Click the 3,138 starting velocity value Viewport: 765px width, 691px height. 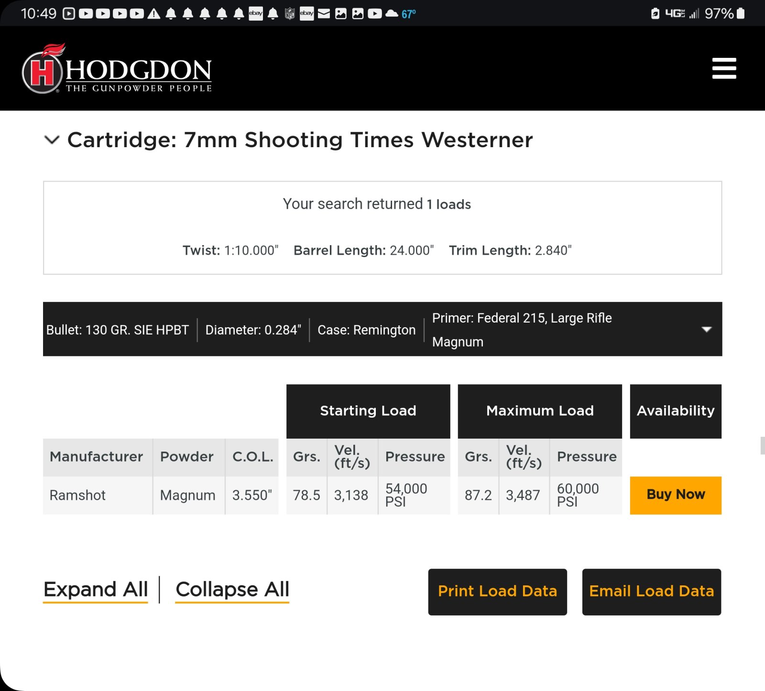coord(352,496)
